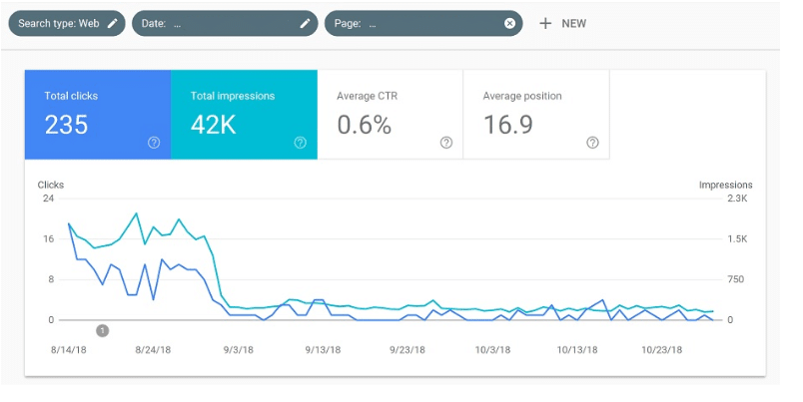The height and width of the screenshot is (402, 803).
Task: Click the 2.3K impressions axis value
Action: [737, 199]
